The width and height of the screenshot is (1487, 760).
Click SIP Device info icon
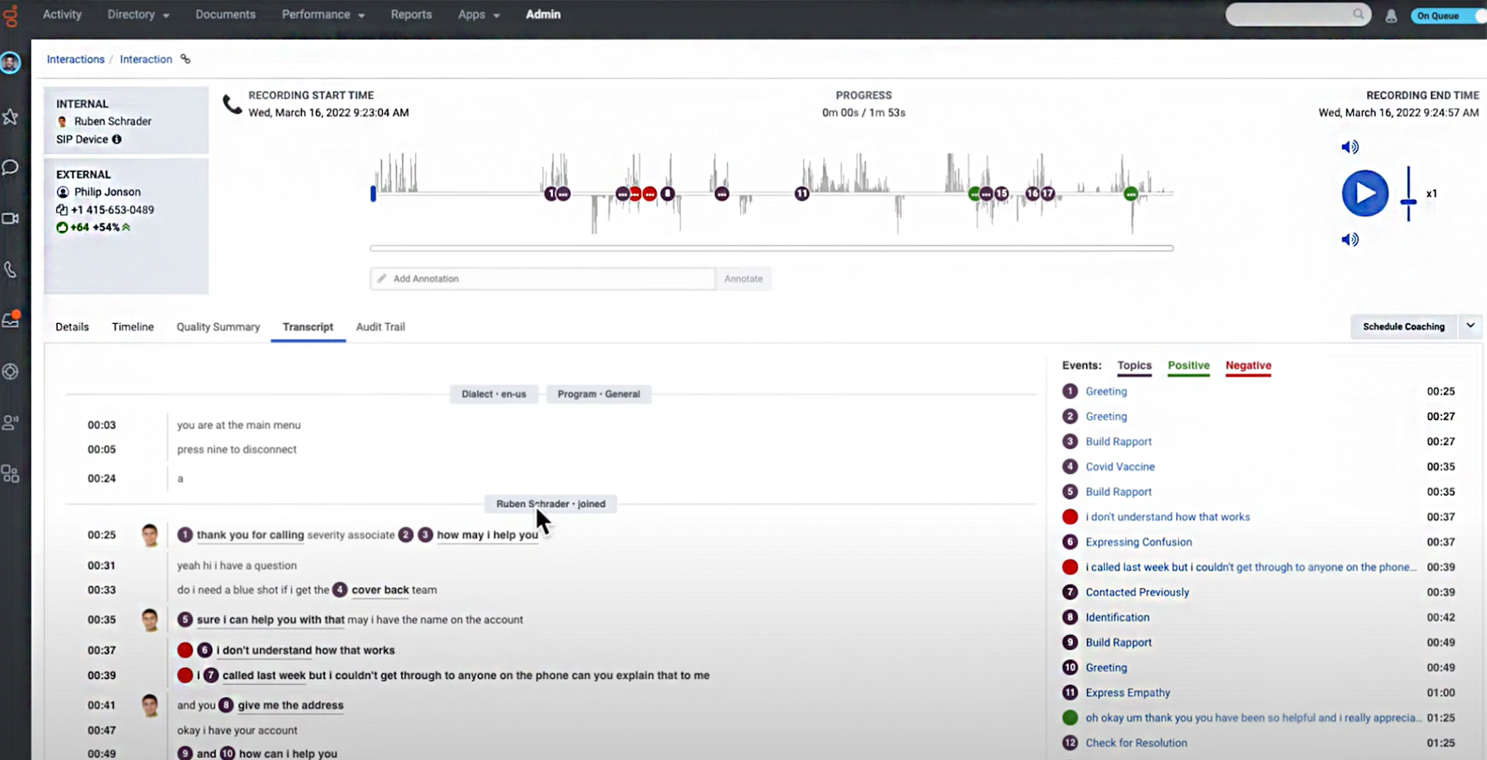[117, 139]
